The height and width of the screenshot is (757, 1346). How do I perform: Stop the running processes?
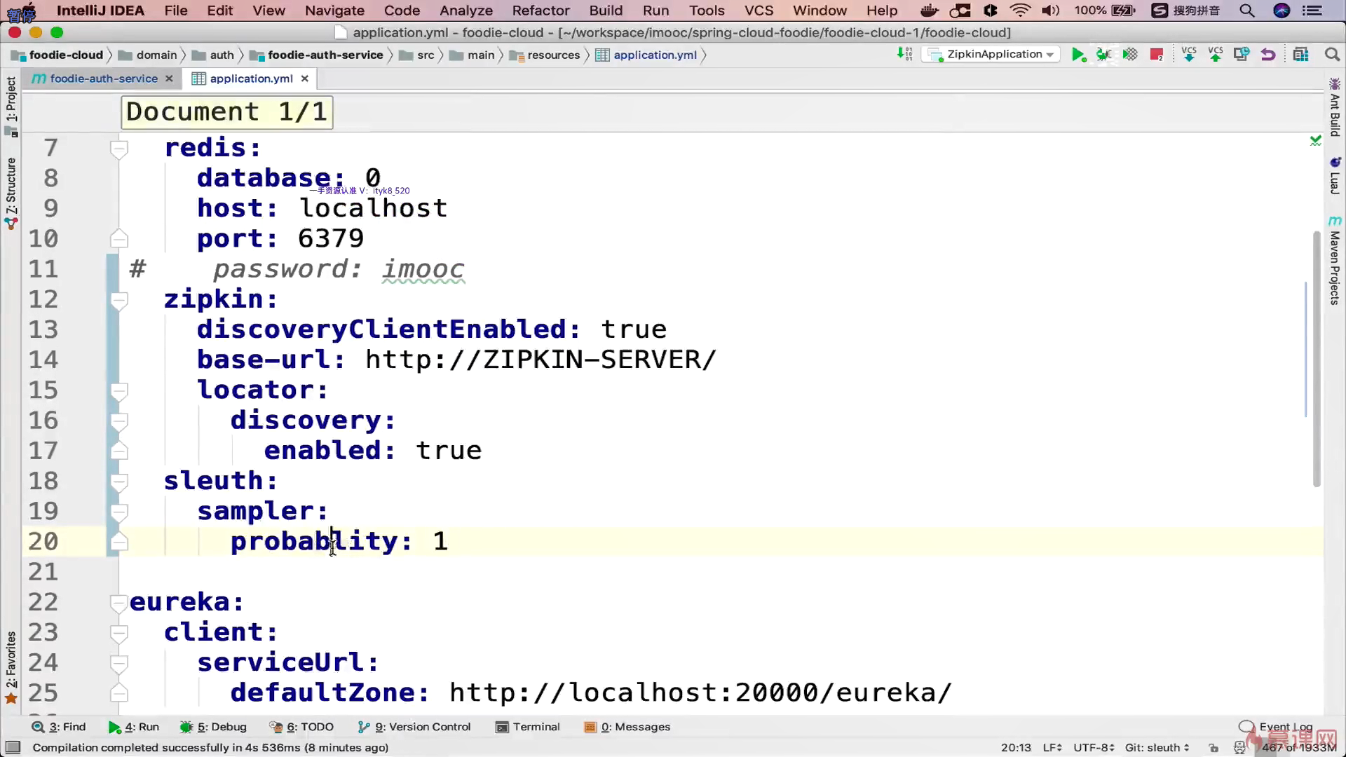pos(1157,55)
